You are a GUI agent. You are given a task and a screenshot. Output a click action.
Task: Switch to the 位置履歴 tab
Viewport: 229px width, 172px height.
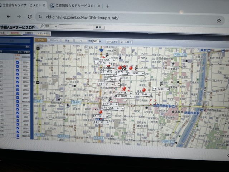pyautogui.click(x=29, y=33)
